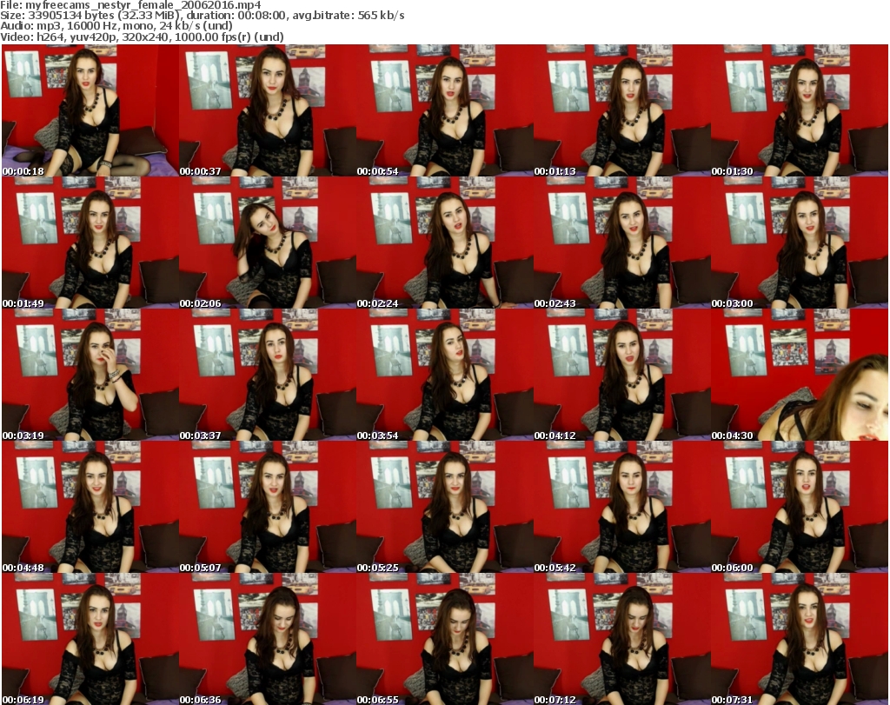Click the Video h264 info line
890x705 pixels.
click(x=142, y=37)
